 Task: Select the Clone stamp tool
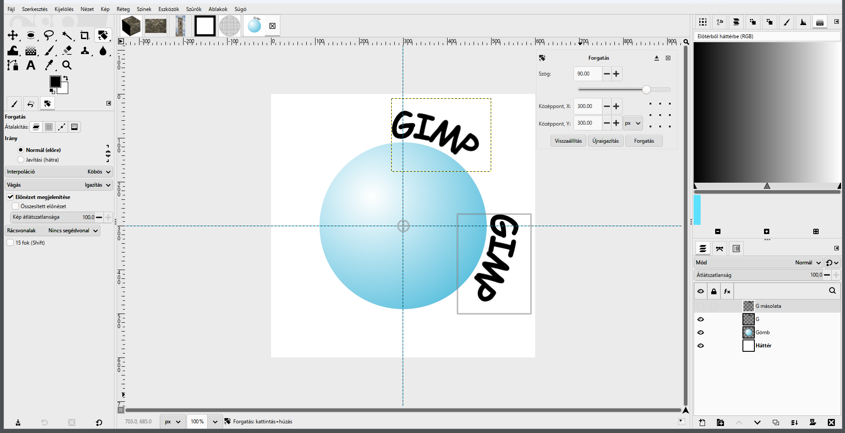85,51
